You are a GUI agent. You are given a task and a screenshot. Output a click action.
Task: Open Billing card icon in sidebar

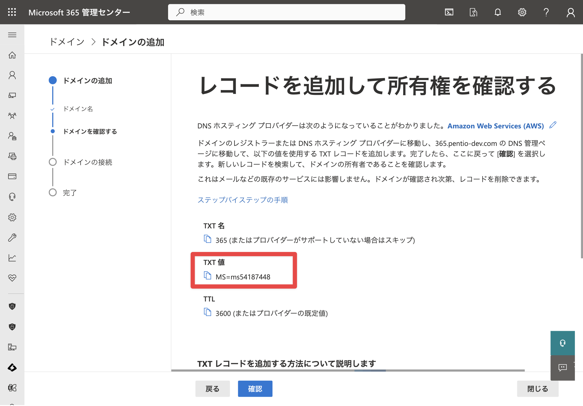(12, 176)
